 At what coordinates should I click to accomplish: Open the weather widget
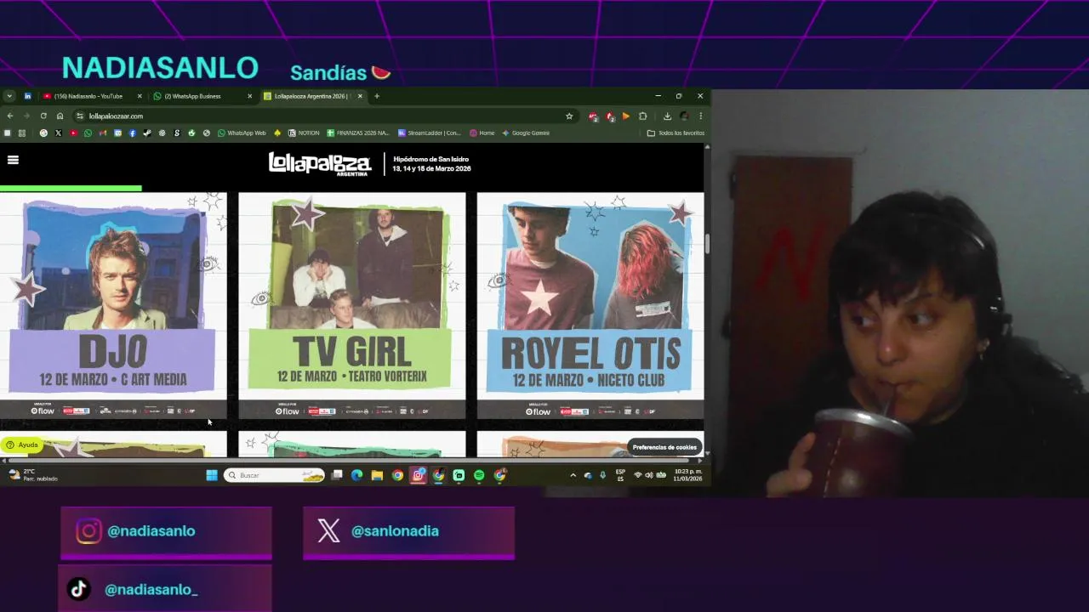pyautogui.click(x=33, y=475)
